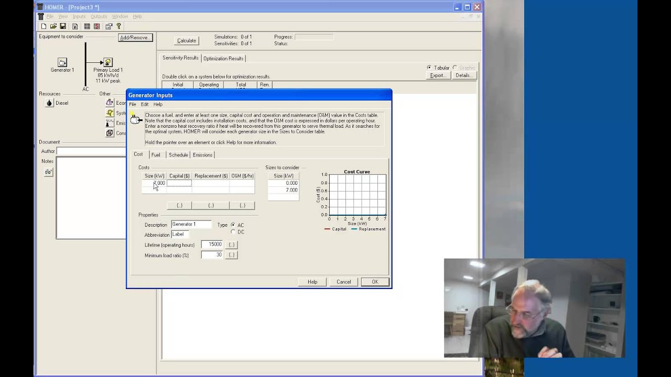
Task: Open the Emissions inputs icon
Action: 110,123
